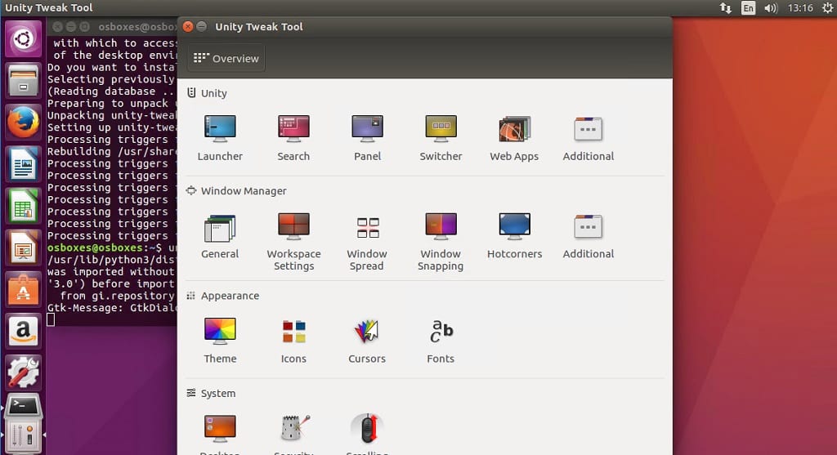Open System Settings from the dock
837x455 pixels.
click(x=23, y=372)
